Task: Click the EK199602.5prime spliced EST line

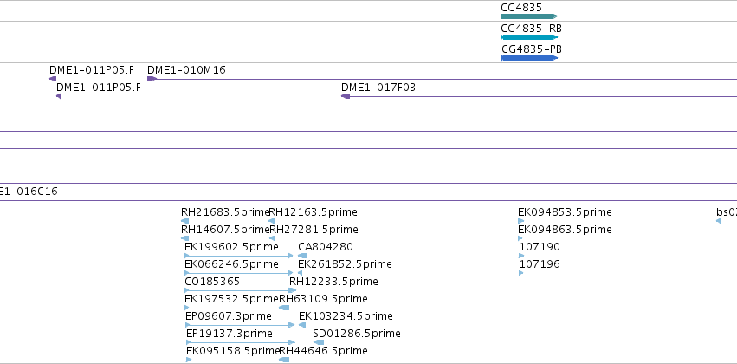Action: (239, 256)
